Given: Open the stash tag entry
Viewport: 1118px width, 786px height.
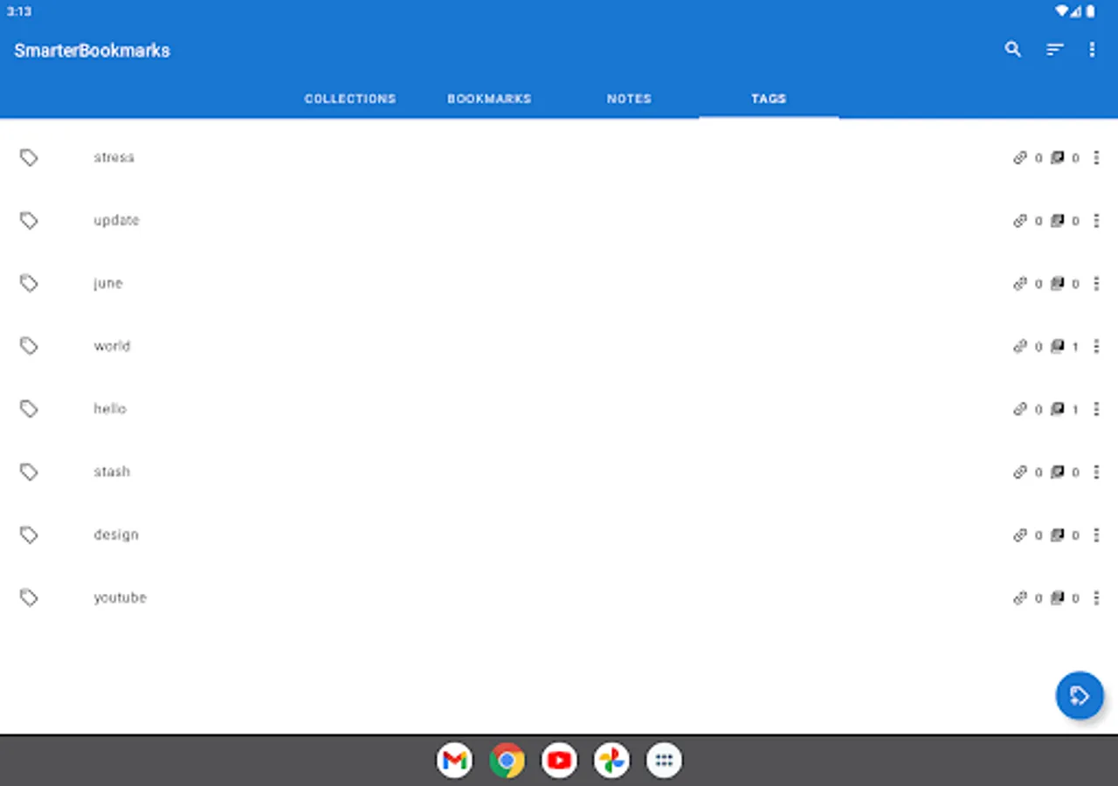Looking at the screenshot, I should pyautogui.click(x=112, y=472).
